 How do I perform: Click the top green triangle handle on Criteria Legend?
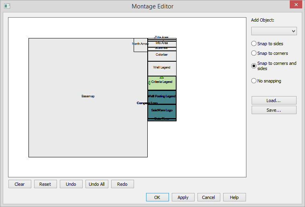coord(162,77)
